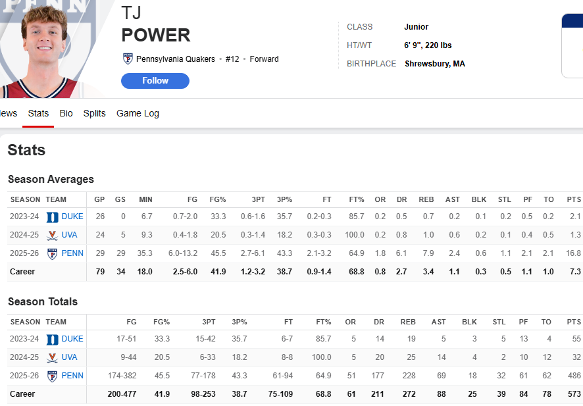
Task: Click the AST header in Season Averages
Action: pos(453,199)
